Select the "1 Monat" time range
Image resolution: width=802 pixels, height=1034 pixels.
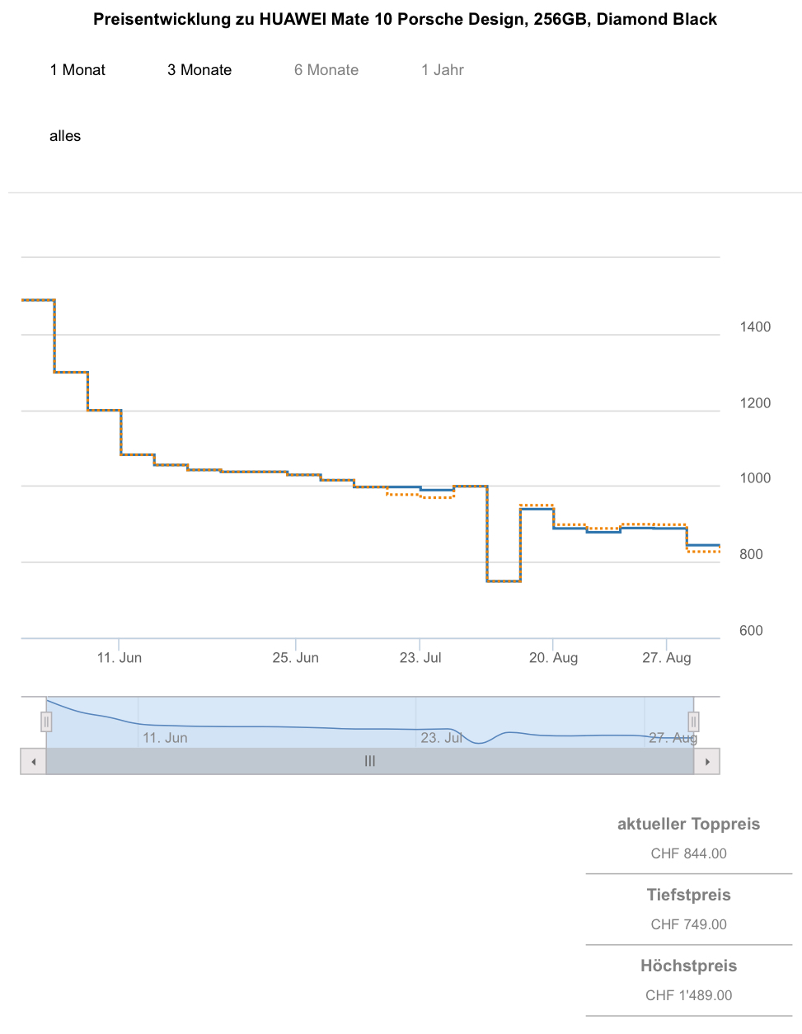pos(77,70)
